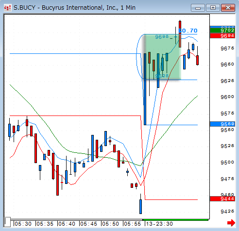Viewport: 239px width, 231px height.
Task: Click the 9575 price axis value
Action: [x=227, y=114]
